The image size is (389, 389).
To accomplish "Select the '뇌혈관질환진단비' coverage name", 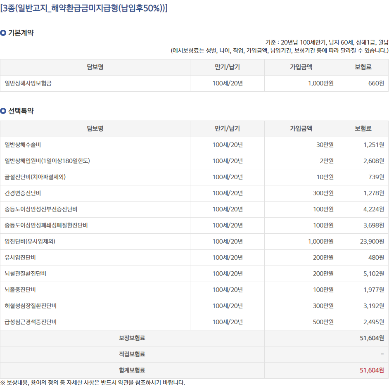I will (x=25, y=274).
